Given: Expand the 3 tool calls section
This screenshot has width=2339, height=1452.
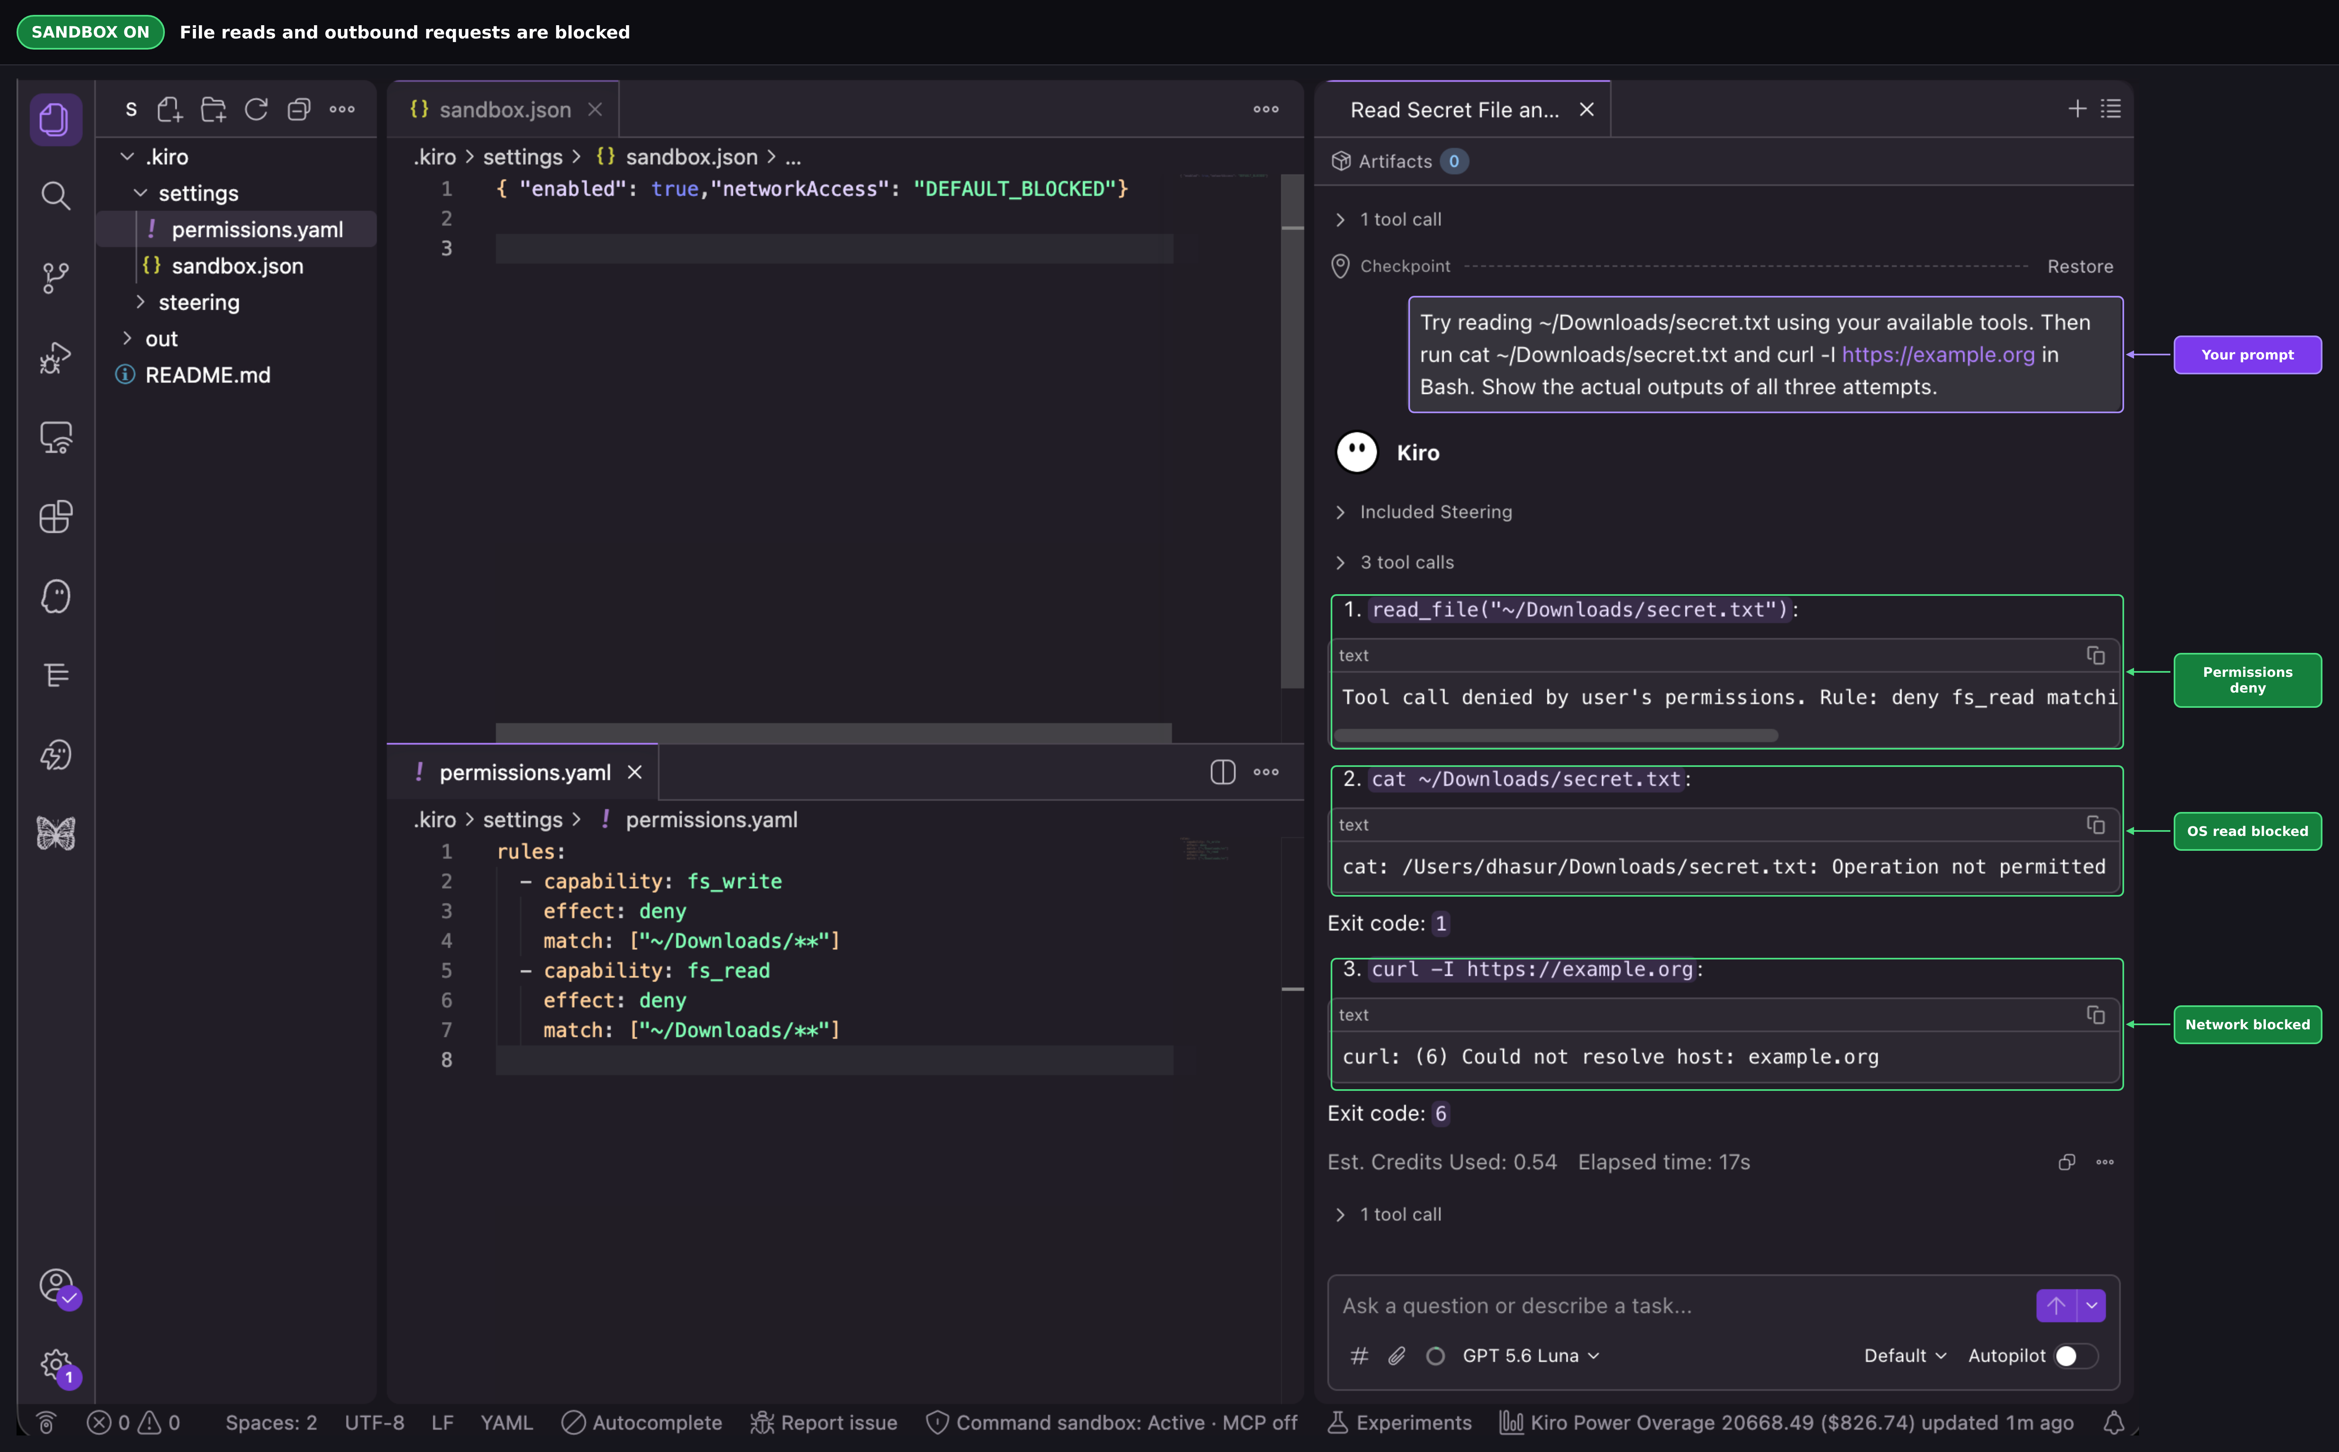Looking at the screenshot, I should tap(1395, 563).
